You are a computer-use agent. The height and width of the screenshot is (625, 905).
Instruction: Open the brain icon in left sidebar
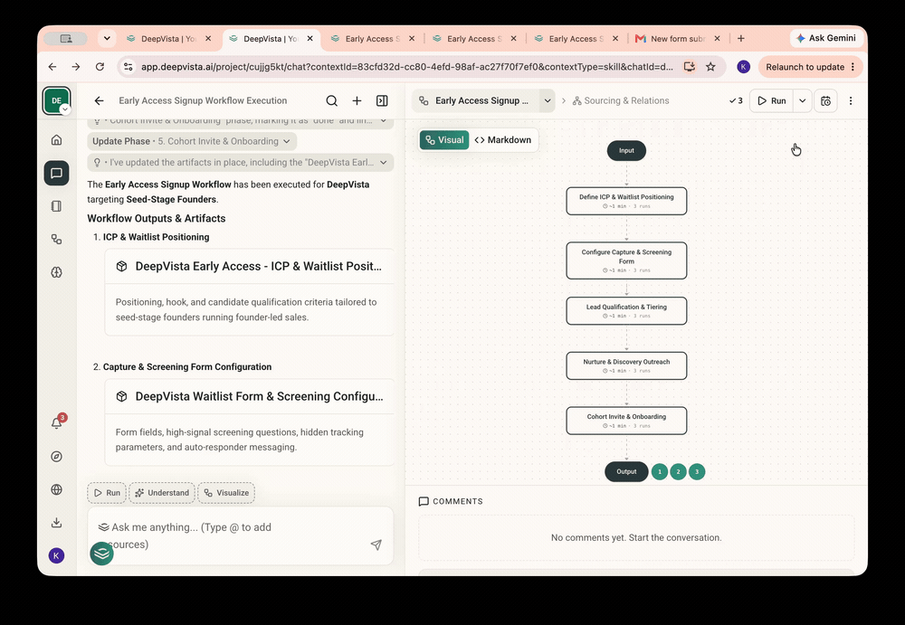pyautogui.click(x=56, y=272)
